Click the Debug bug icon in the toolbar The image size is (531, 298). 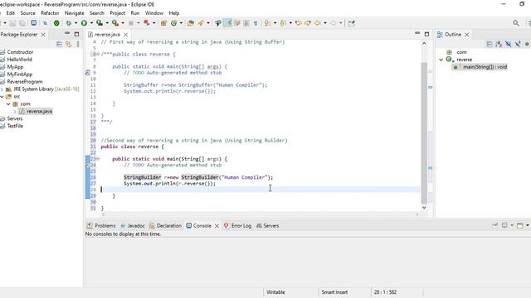[69, 23]
